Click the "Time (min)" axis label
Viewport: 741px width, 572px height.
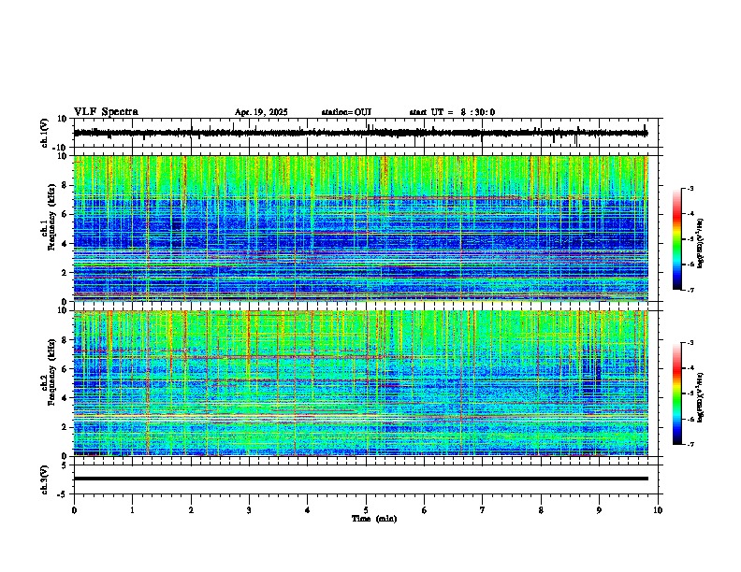pos(374,519)
